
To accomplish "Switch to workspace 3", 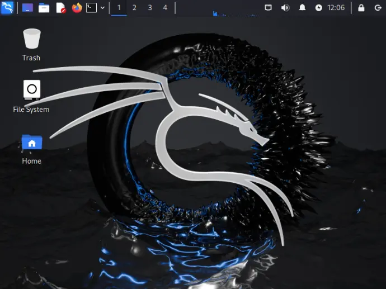I will (x=150, y=8).
